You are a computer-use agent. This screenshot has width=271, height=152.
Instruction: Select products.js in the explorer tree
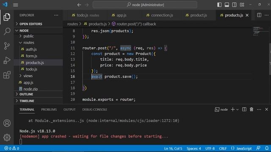tap(39, 62)
